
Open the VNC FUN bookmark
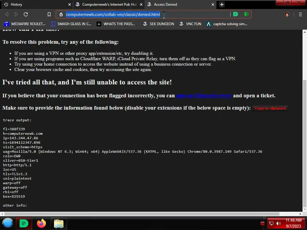190,24
